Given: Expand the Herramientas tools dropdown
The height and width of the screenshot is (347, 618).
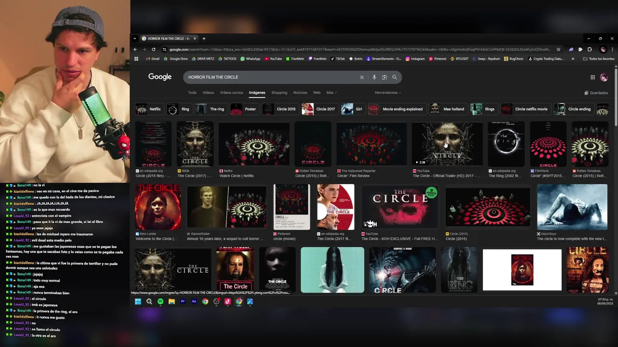Looking at the screenshot, I should [x=388, y=93].
